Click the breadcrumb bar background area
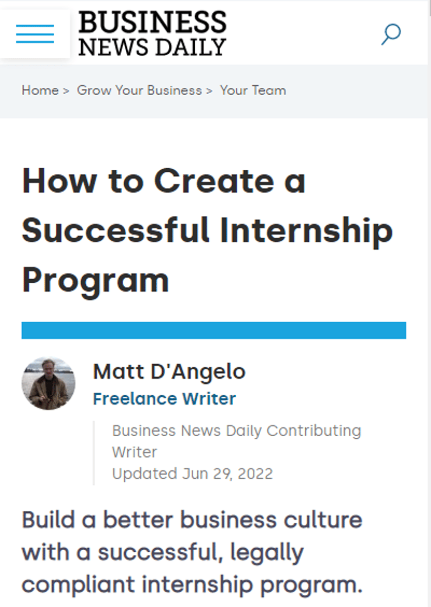This screenshot has width=431, height=607. pyautogui.click(x=345, y=90)
